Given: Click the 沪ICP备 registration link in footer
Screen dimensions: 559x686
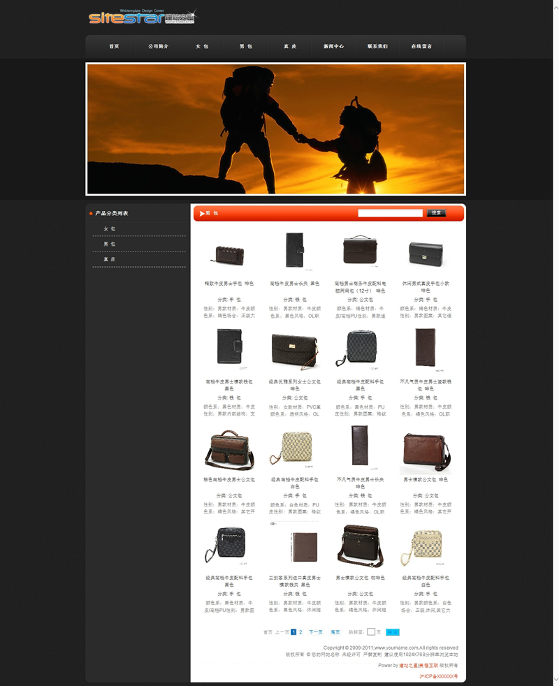Looking at the screenshot, I should [x=438, y=676].
